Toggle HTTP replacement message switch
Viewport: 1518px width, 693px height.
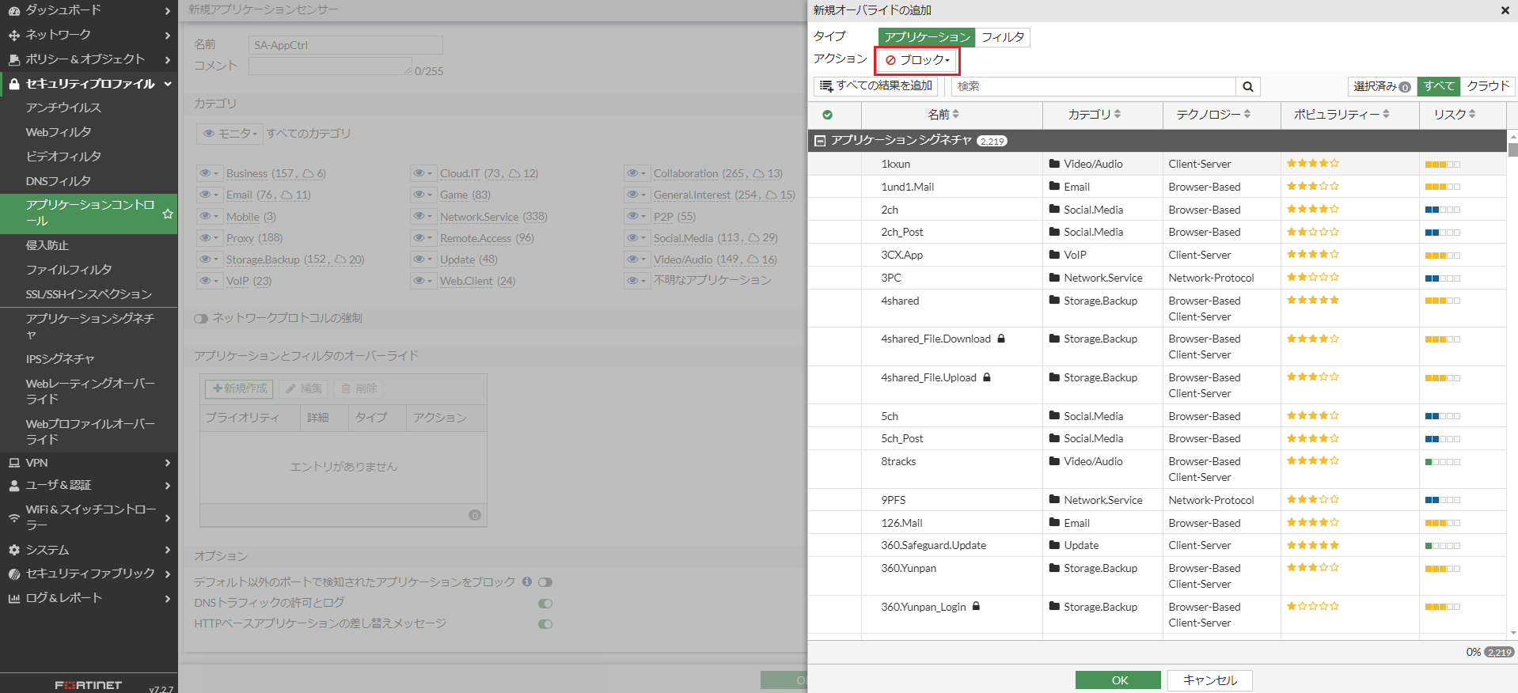545,624
